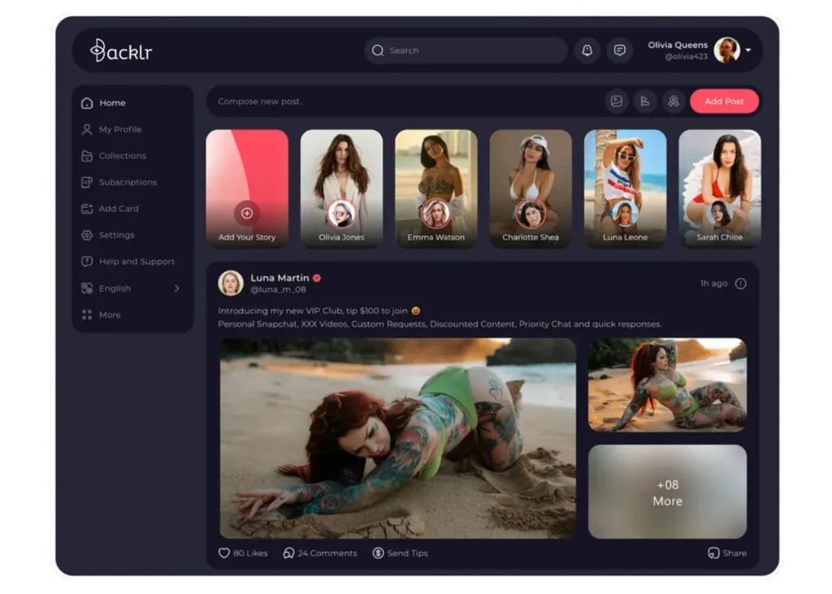Click the poll chart icon in composer
The image size is (832, 594).
click(x=644, y=102)
